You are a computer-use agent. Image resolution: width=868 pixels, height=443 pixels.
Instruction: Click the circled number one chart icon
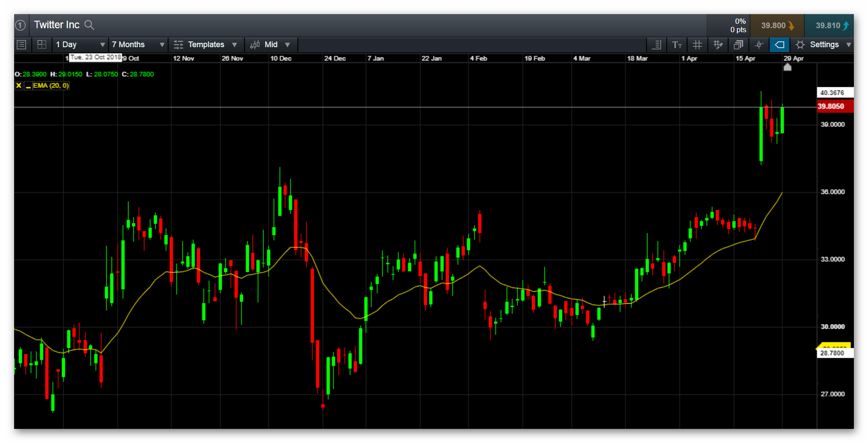click(x=20, y=25)
